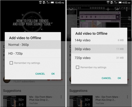Tap right Suggestions heading
Screen dimensions: 132x107
(x=78, y=91)
